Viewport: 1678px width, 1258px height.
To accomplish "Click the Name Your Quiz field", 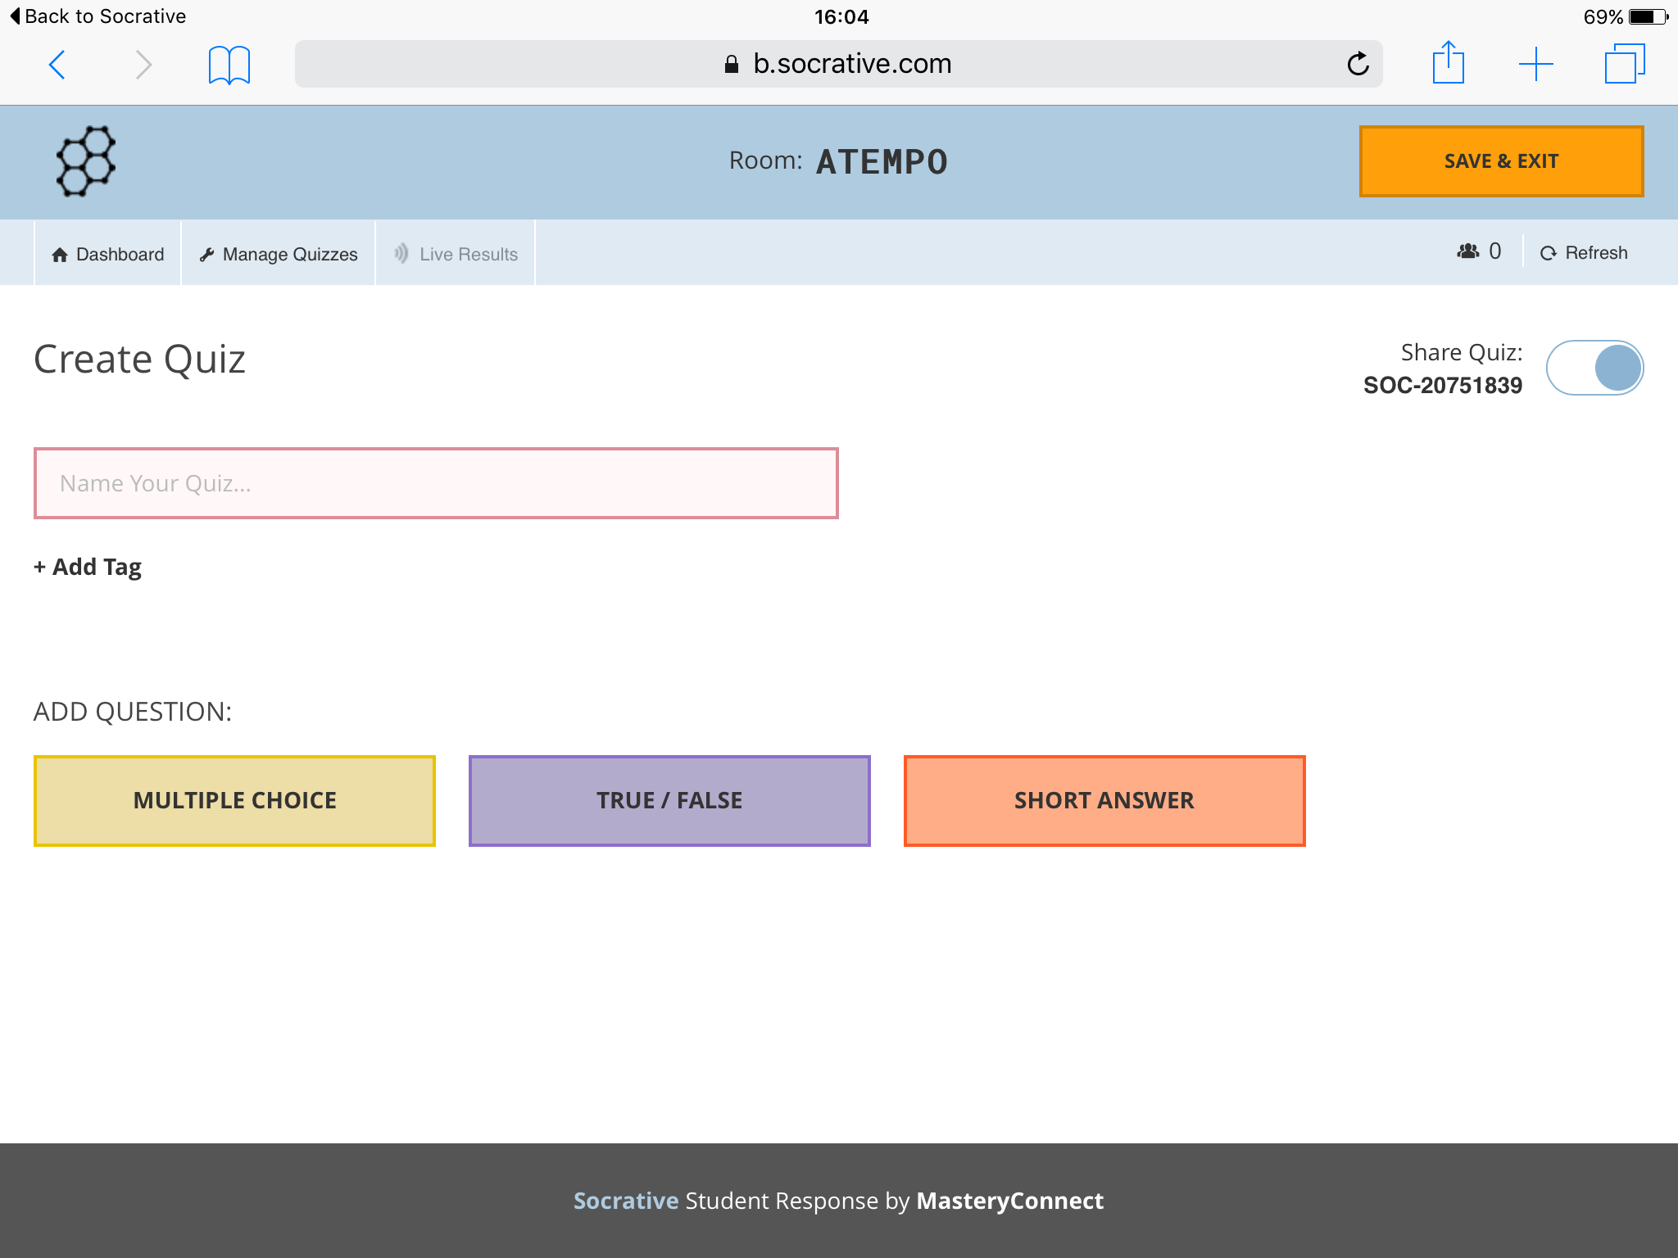I will tap(436, 483).
